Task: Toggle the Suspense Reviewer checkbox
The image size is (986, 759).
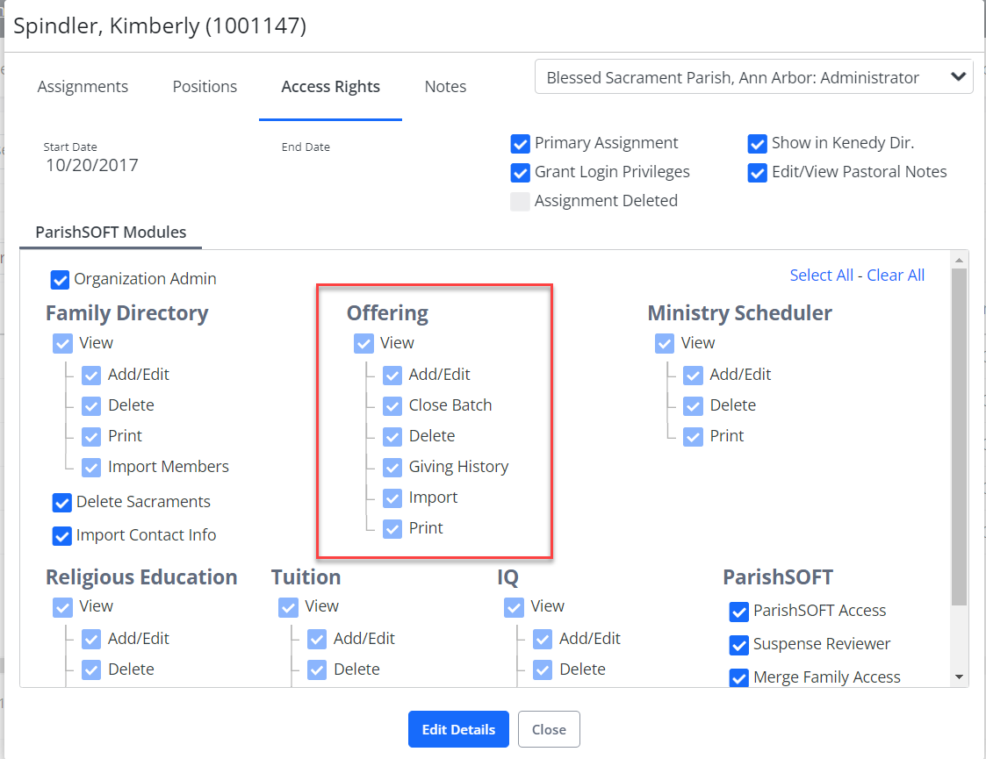Action: [739, 645]
